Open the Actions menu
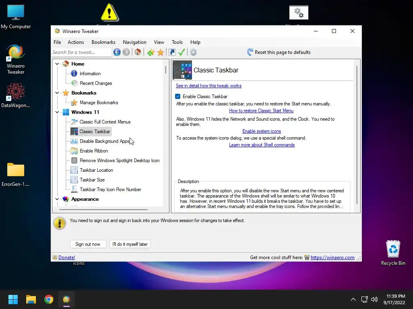413x309 pixels. (x=76, y=42)
